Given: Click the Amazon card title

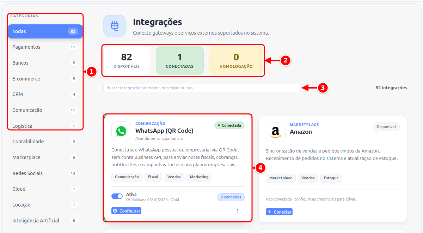Looking at the screenshot, I should coord(301,132).
